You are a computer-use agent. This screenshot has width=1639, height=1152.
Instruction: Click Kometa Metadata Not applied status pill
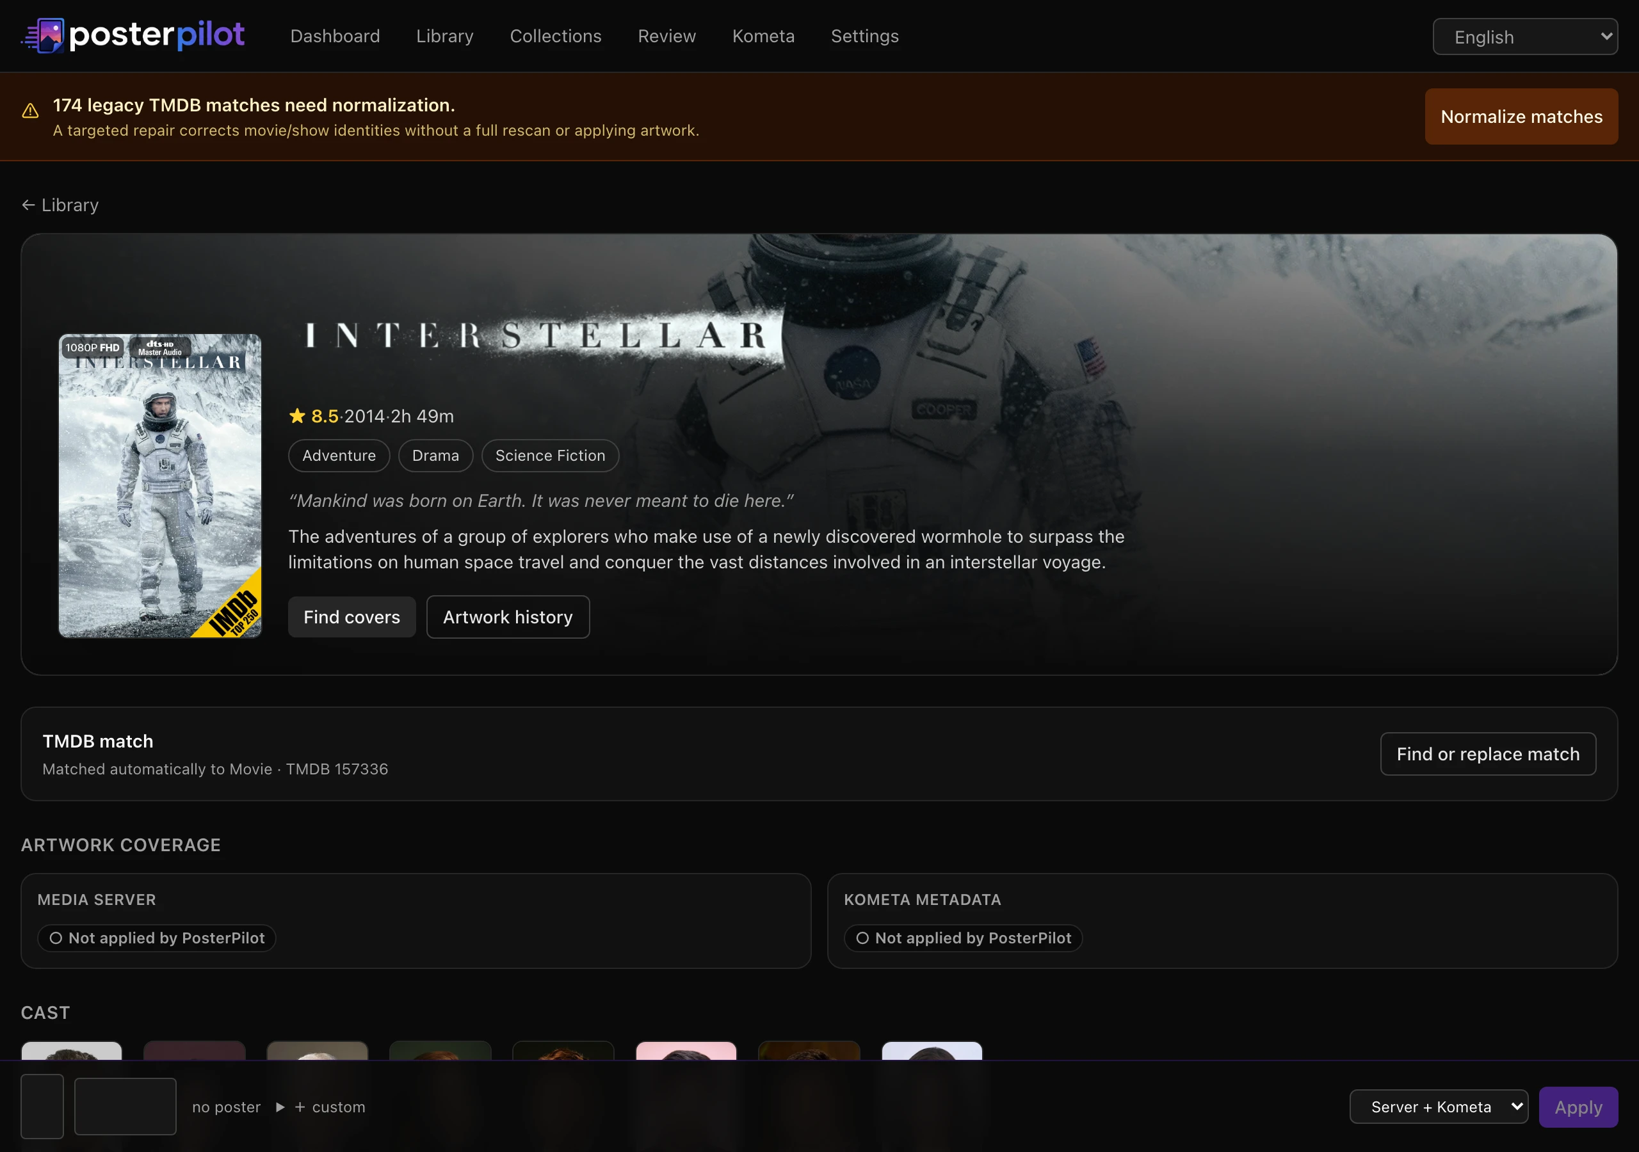pyautogui.click(x=963, y=938)
